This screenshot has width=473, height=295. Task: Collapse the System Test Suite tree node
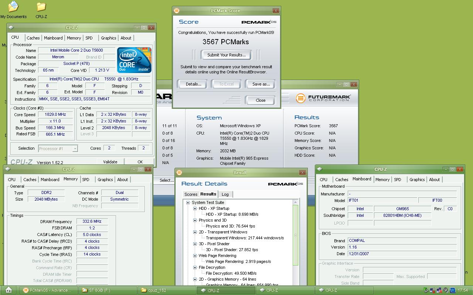(x=188, y=202)
